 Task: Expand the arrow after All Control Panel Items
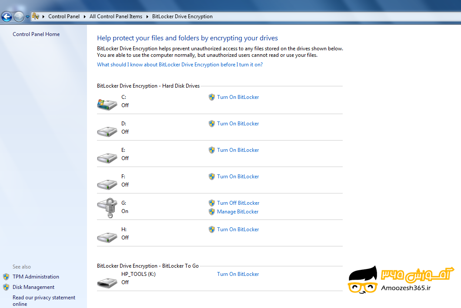147,17
